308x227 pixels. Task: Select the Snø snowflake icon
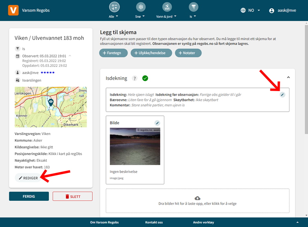coord(141,7)
